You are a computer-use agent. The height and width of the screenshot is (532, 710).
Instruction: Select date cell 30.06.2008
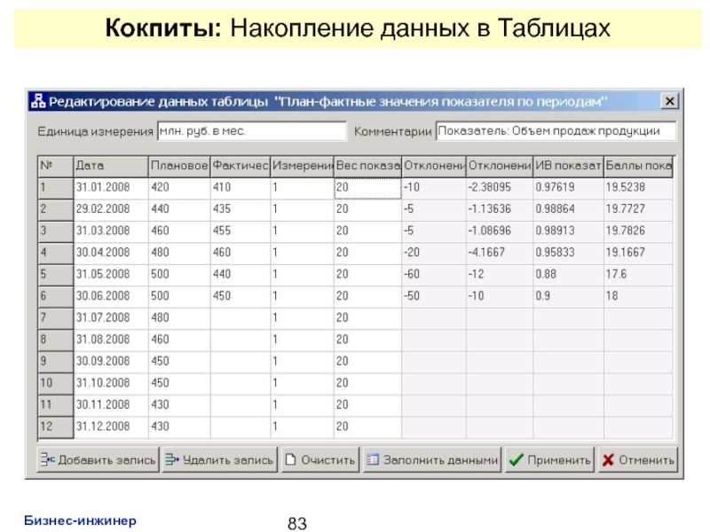pyautogui.click(x=111, y=296)
